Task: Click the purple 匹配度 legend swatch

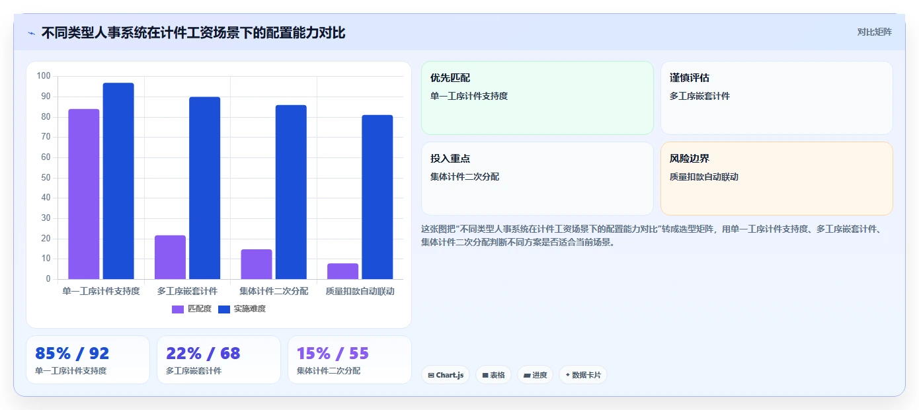Action: coord(178,309)
